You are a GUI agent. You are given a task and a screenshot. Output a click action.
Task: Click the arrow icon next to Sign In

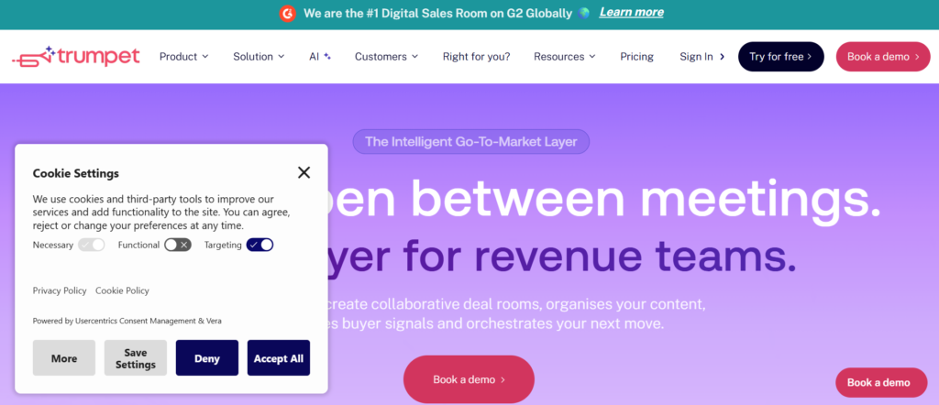pos(722,57)
